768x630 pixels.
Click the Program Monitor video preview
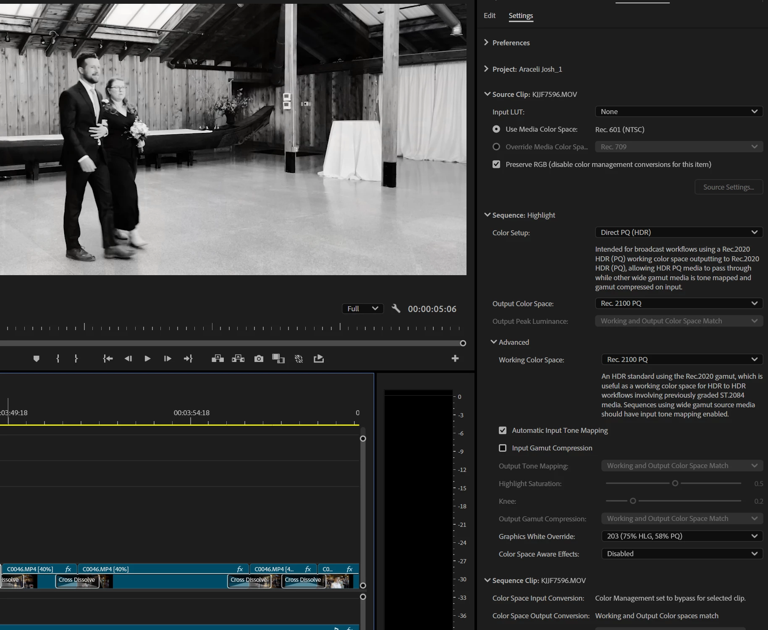click(233, 139)
